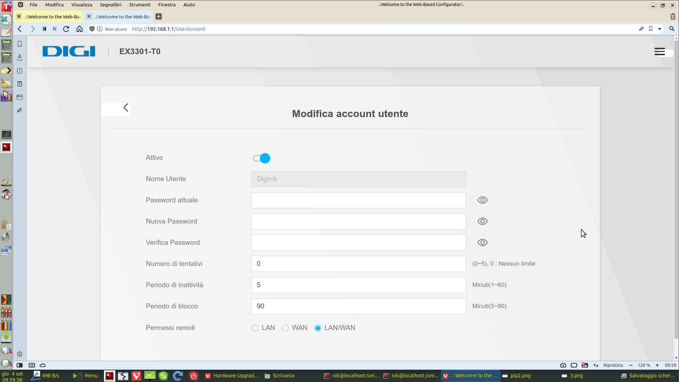Select the WAN remote permission option

(x=285, y=328)
